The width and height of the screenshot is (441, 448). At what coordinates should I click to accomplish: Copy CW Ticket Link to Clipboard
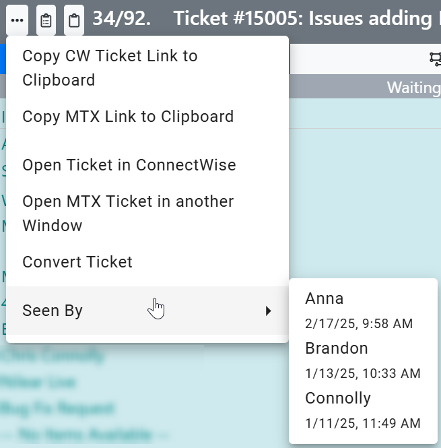click(x=110, y=68)
